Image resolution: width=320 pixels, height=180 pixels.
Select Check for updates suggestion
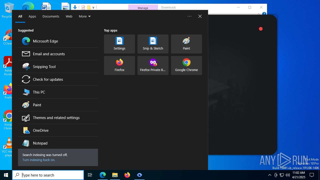[58, 79]
